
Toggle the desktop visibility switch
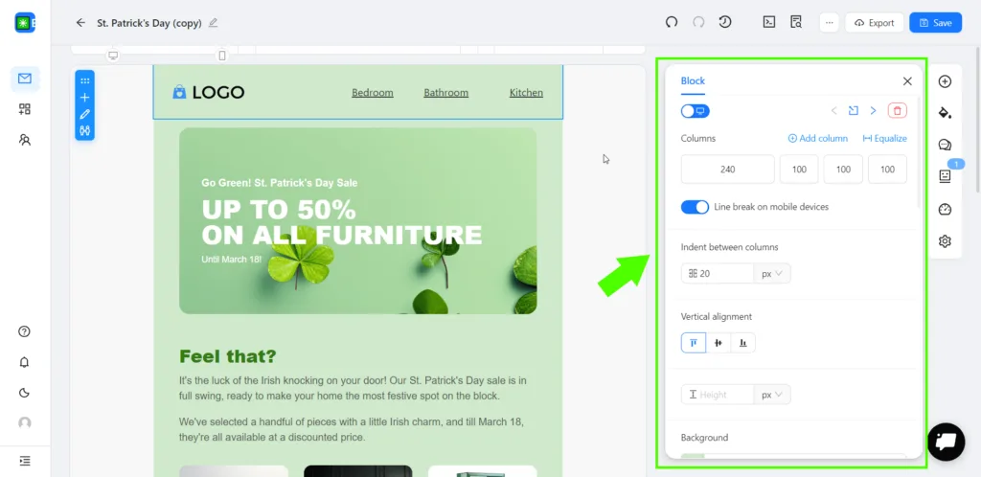(x=696, y=111)
